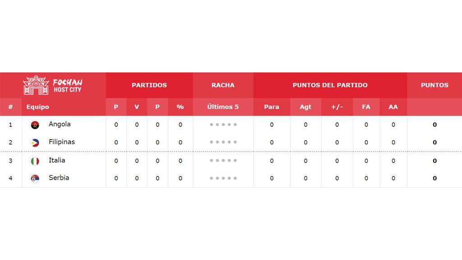Click the FA column header
Image resolution: width=462 pixels, height=260 pixels.
(x=366, y=107)
